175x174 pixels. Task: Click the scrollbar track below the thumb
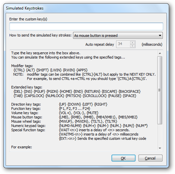160,135
